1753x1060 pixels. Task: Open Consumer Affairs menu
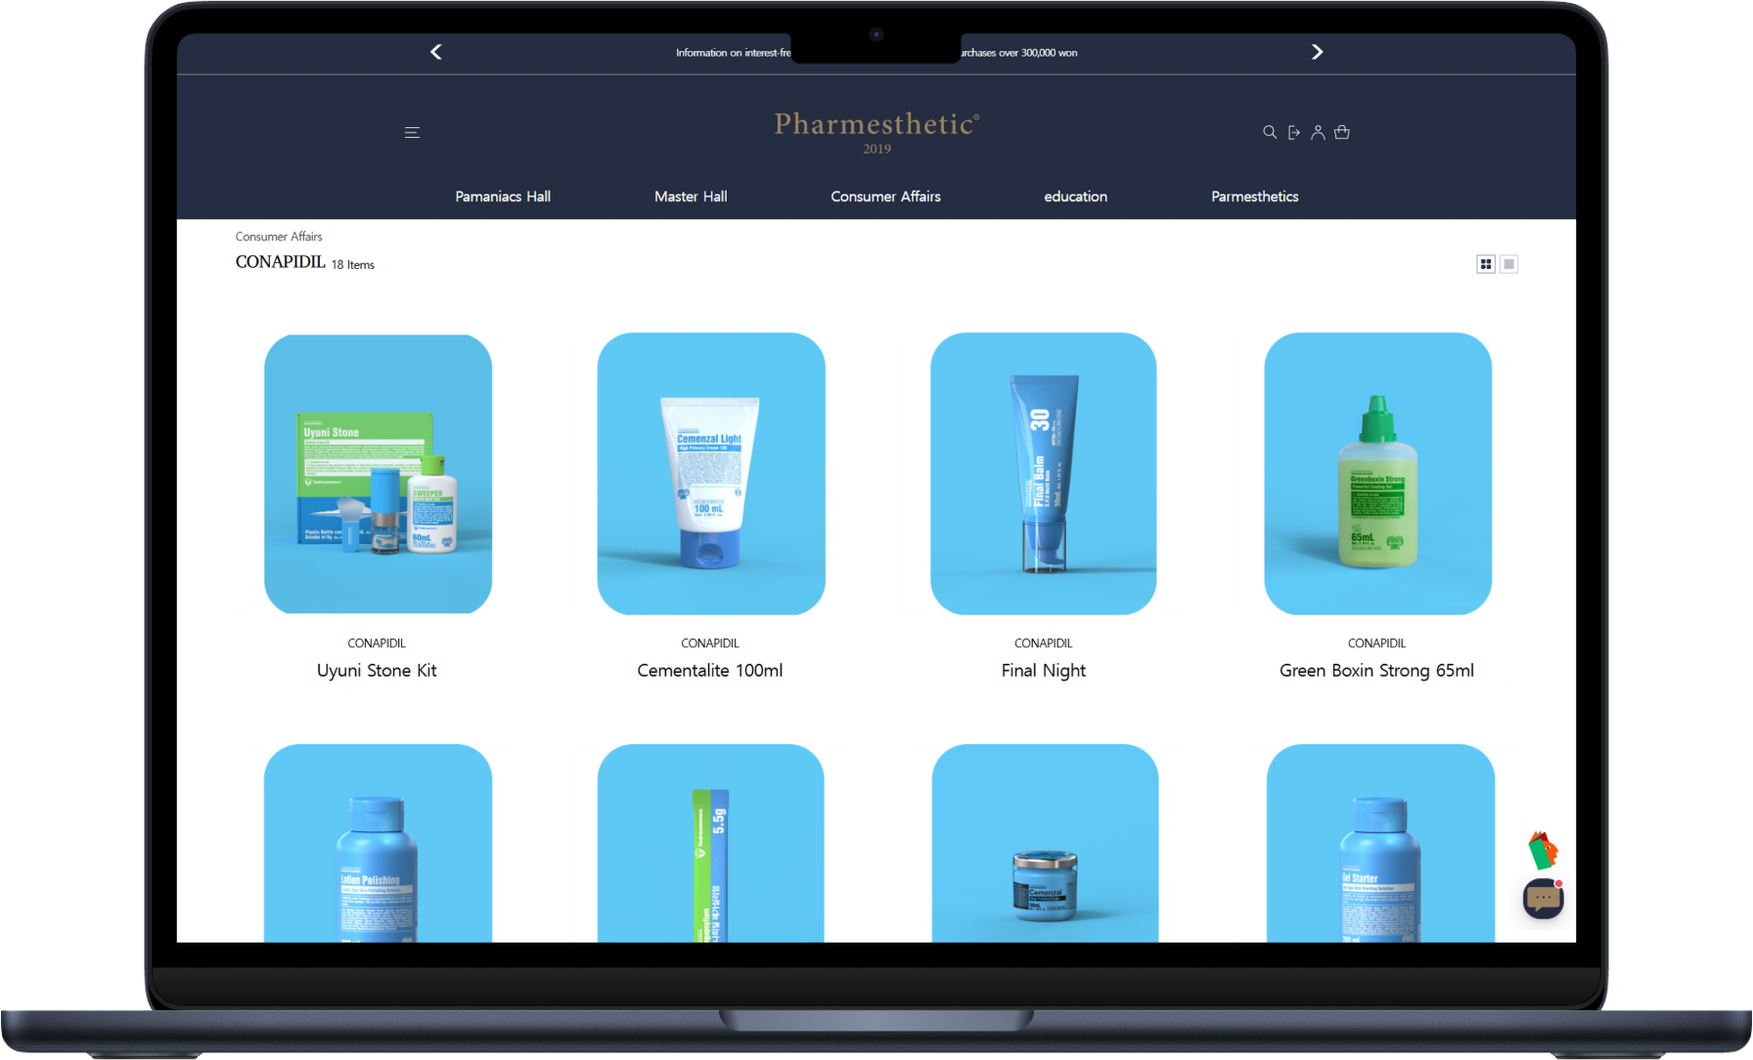[x=885, y=197]
